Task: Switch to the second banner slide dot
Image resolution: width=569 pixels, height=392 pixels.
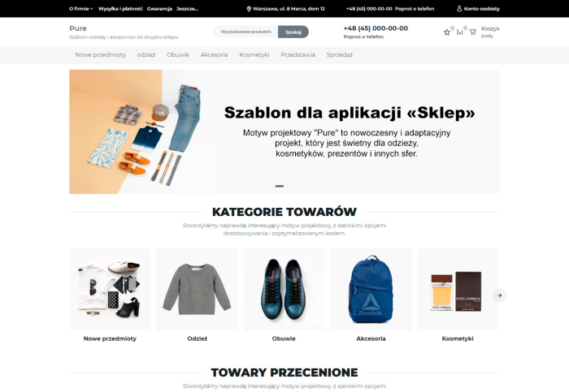Action: 288,186
